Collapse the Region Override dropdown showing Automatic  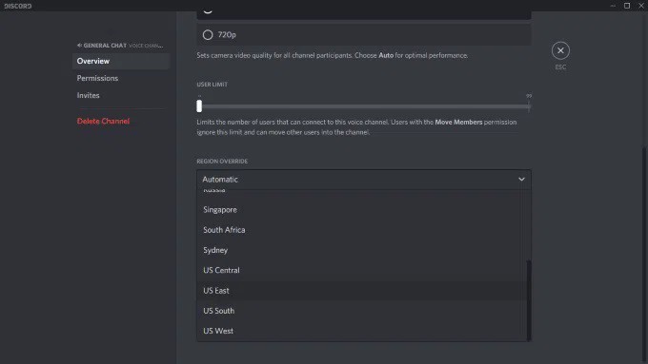tap(364, 180)
